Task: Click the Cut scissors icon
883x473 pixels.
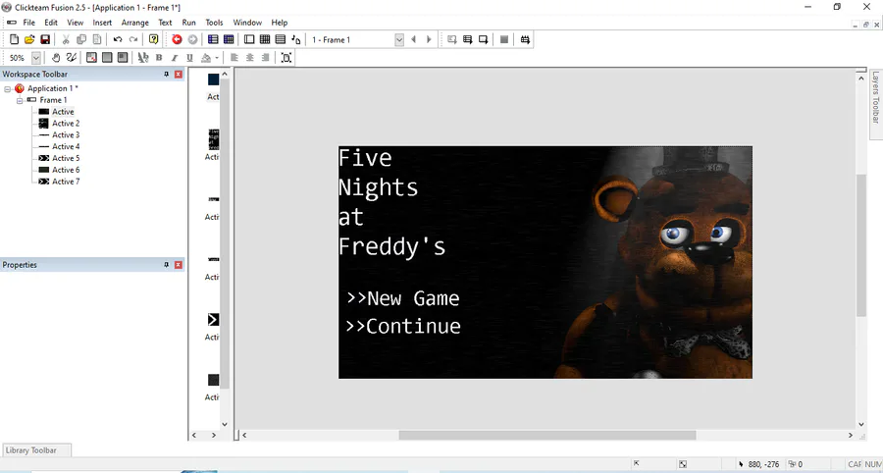Action: coord(66,39)
